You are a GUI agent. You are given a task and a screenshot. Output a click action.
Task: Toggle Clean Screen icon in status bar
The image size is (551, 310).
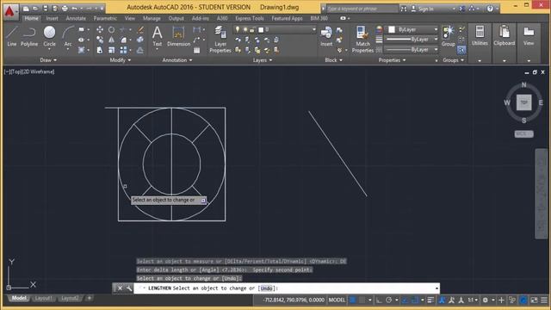pos(534,300)
